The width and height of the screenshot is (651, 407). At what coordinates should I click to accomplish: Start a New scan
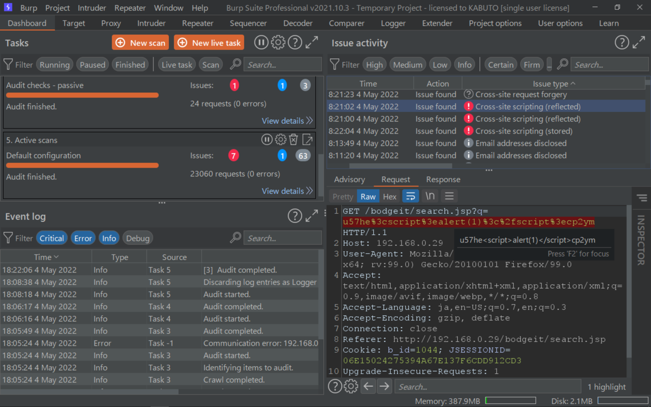pyautogui.click(x=141, y=43)
